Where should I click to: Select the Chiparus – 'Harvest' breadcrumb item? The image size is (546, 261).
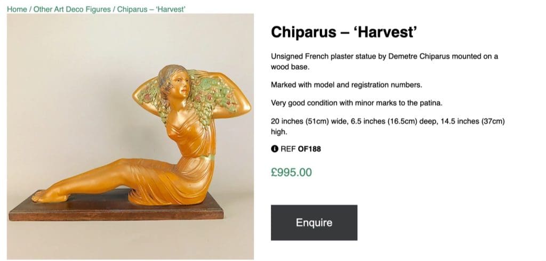click(x=151, y=10)
